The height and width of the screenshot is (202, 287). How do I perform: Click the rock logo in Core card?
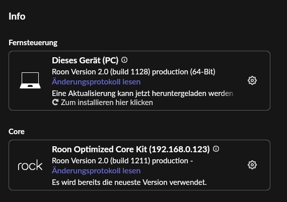point(30,165)
